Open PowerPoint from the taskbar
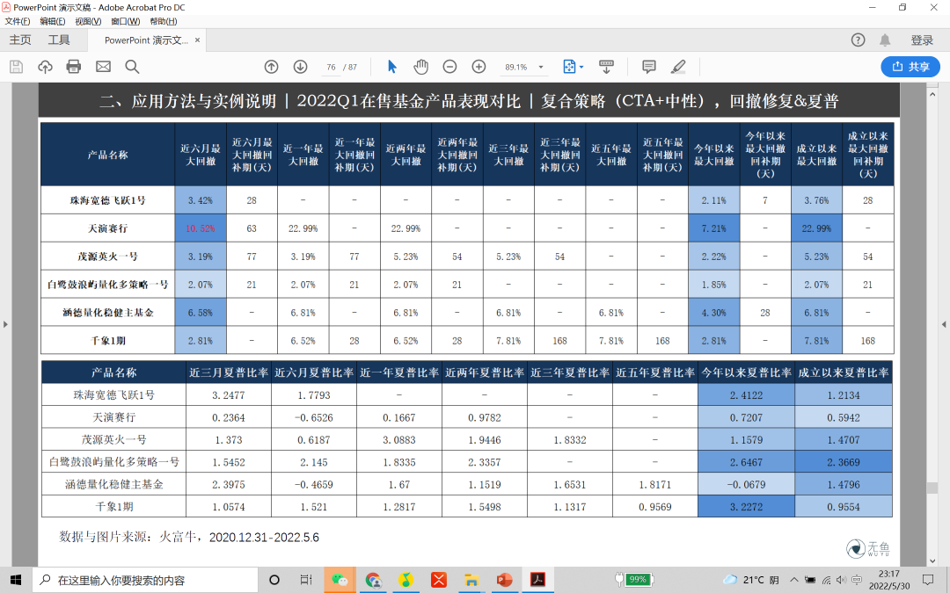The image size is (950, 593). point(504,580)
